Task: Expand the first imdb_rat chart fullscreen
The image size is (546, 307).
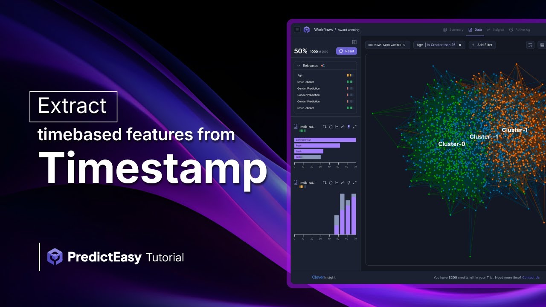Action: coord(354,127)
